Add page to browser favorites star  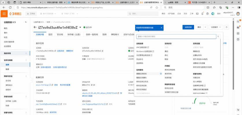point(157,7)
